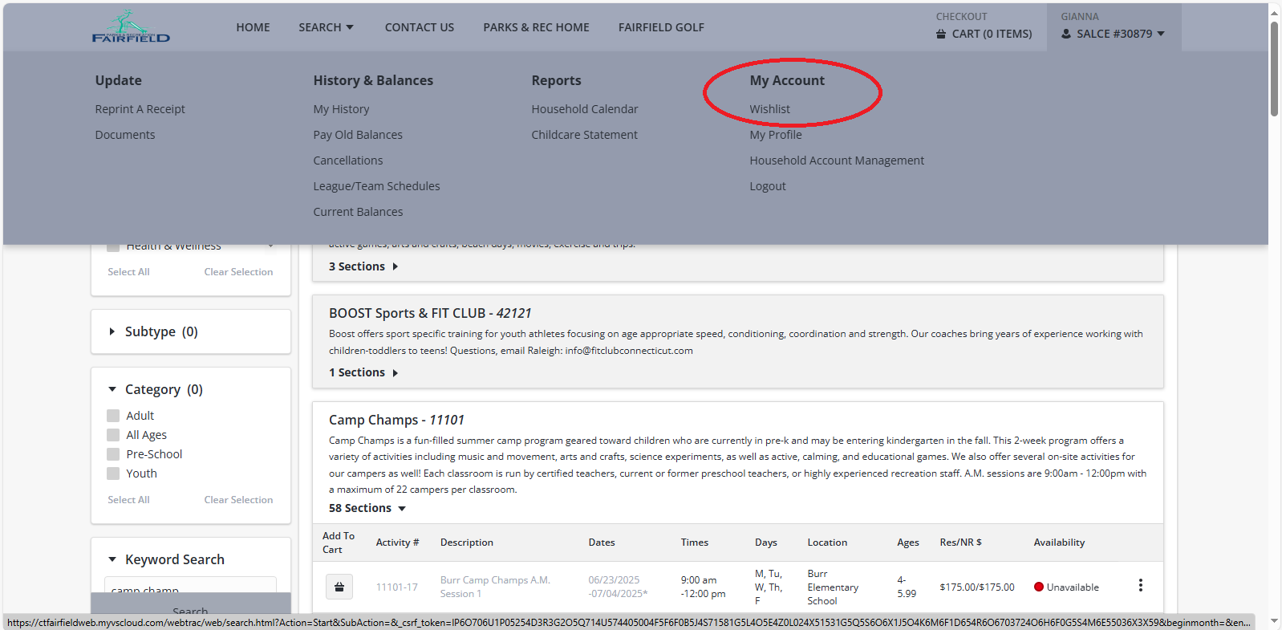Enable the Pre-School category checkbox

(113, 454)
